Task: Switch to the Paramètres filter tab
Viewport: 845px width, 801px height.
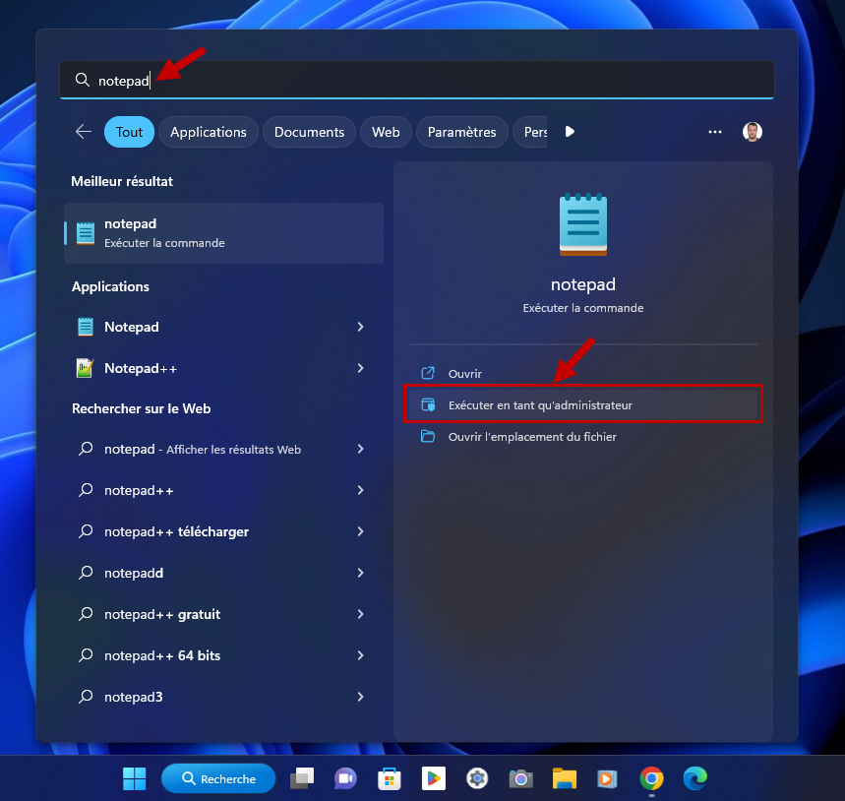Action: [x=461, y=132]
